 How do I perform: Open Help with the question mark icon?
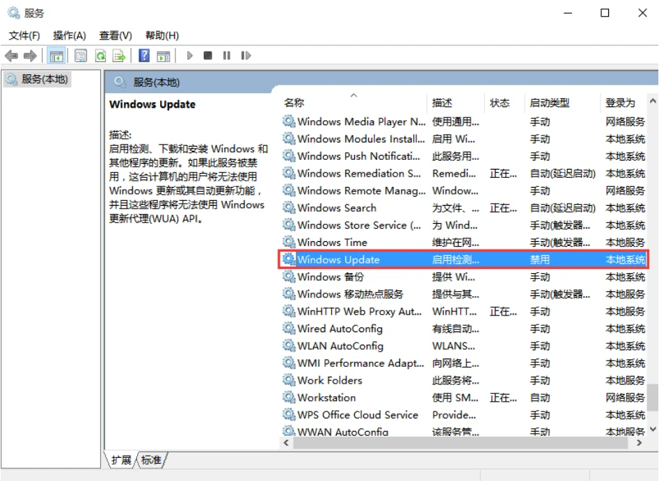click(145, 56)
